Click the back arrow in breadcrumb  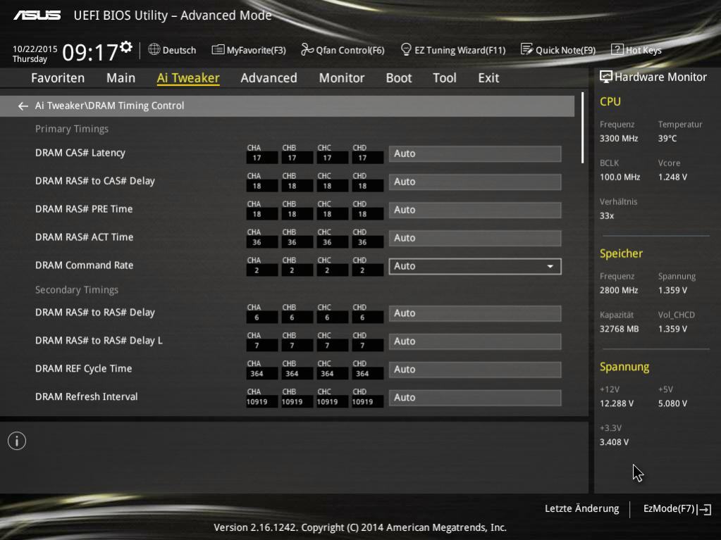tap(23, 106)
